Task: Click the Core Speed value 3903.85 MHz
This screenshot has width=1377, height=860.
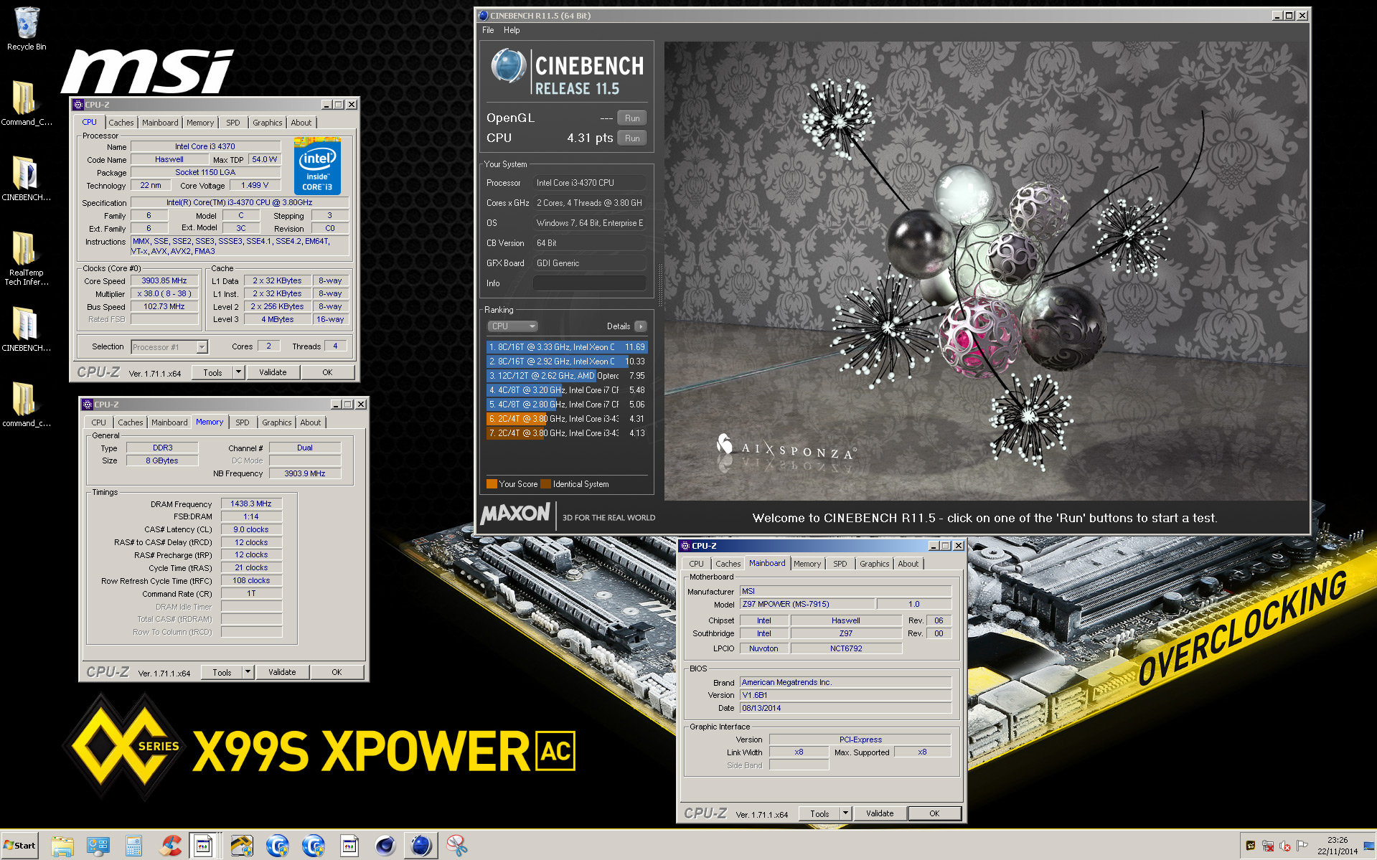Action: pyautogui.click(x=164, y=281)
